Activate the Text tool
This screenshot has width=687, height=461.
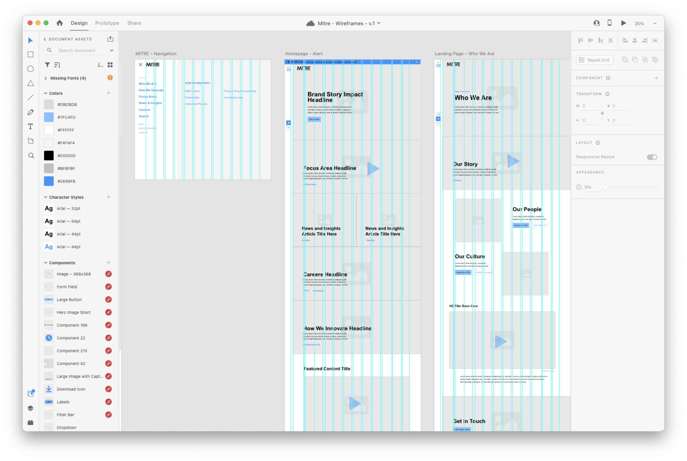coord(30,127)
